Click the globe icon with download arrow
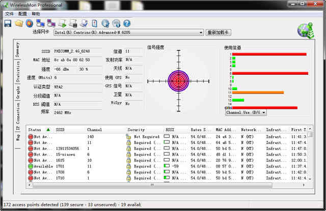Screen dimensions: 326x211 [116, 23]
